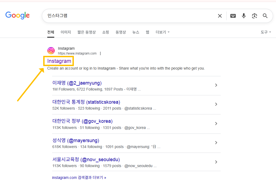Open the 짧은 동영상 tab
The width and height of the screenshot is (276, 184).
86,32
